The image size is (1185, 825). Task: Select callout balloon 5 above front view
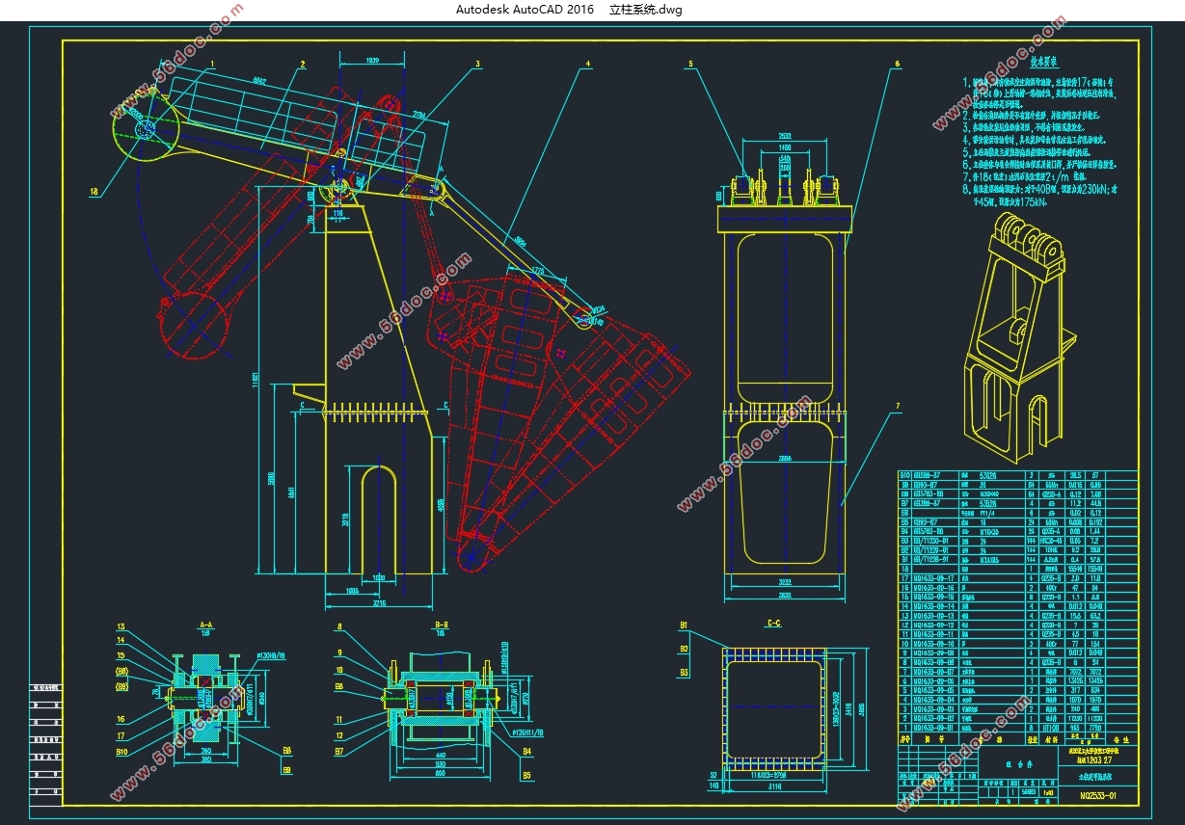pos(690,65)
